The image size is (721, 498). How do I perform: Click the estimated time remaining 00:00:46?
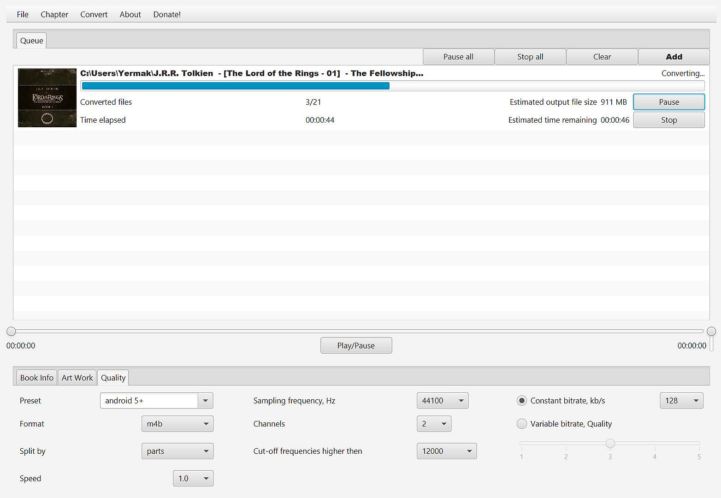(615, 120)
